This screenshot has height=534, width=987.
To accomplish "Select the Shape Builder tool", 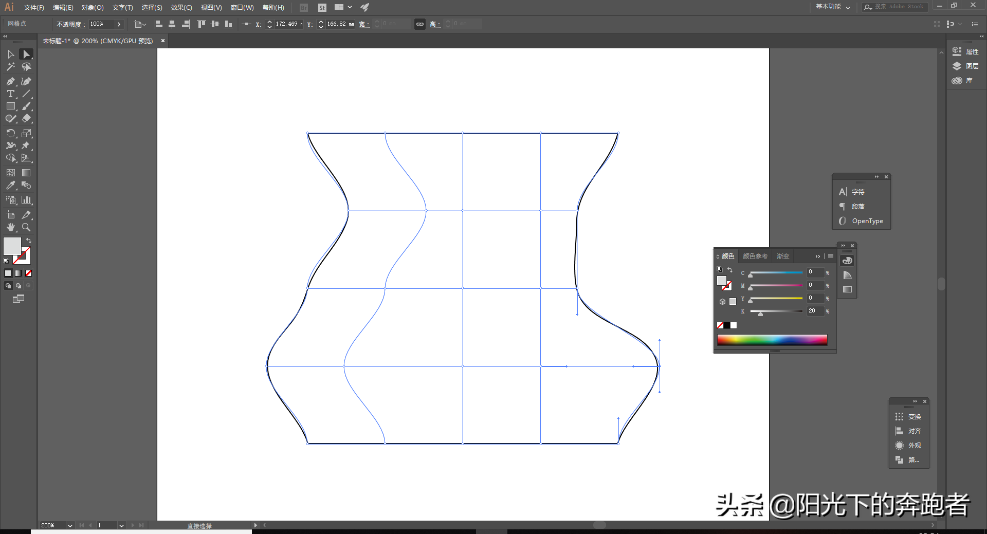I will [11, 158].
